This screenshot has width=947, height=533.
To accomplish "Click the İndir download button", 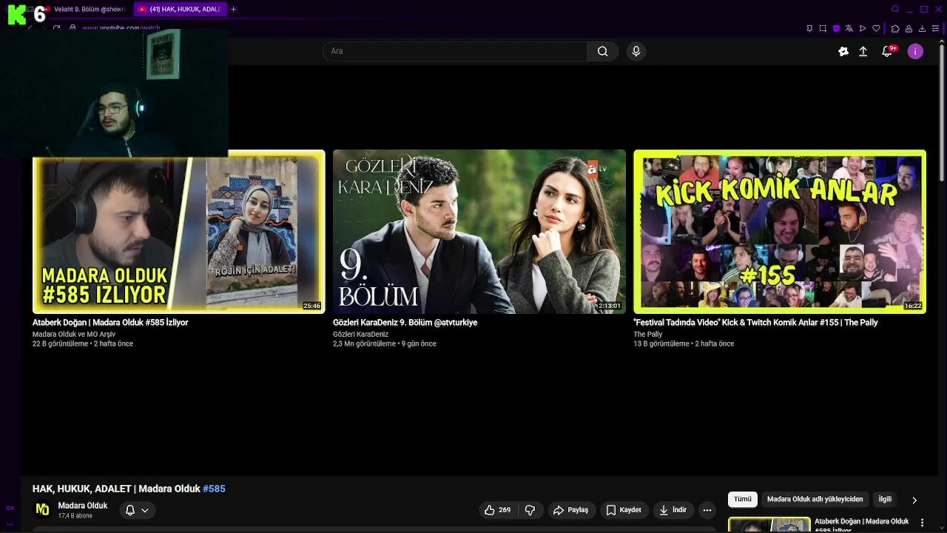I will [673, 510].
